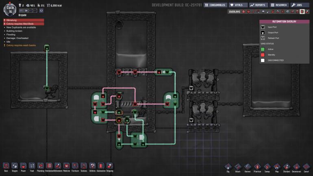This screenshot has height=176, width=313.
Task: Open the Oxygen build category
Action: click(x=15, y=166)
